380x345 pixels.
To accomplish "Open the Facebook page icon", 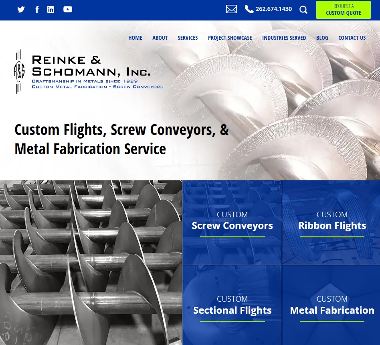I will (x=37, y=10).
